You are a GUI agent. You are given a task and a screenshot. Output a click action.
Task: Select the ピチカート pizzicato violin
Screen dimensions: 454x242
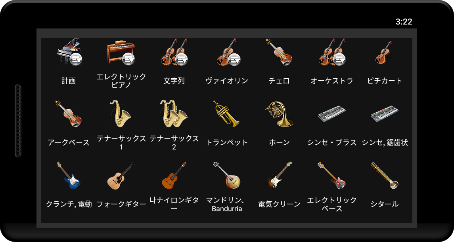click(385, 52)
